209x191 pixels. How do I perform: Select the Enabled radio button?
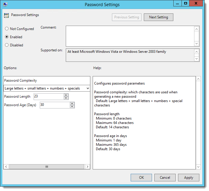[x=7, y=37]
